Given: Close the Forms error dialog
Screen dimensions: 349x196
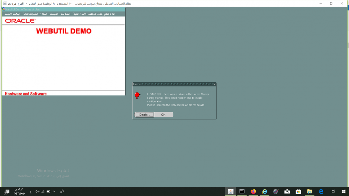Looking at the screenshot, I should (x=214, y=84).
